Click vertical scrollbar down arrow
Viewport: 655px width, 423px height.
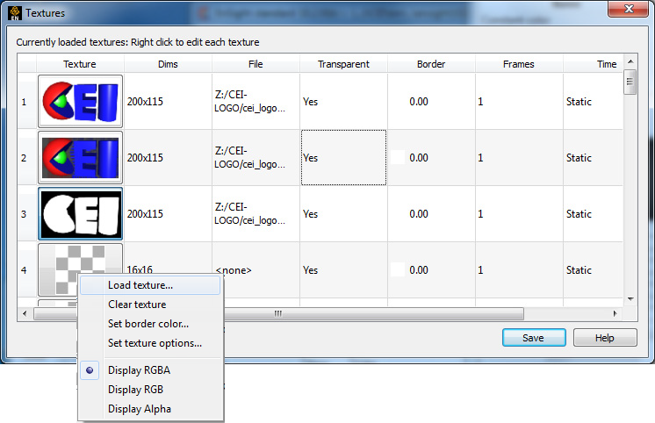click(x=630, y=299)
